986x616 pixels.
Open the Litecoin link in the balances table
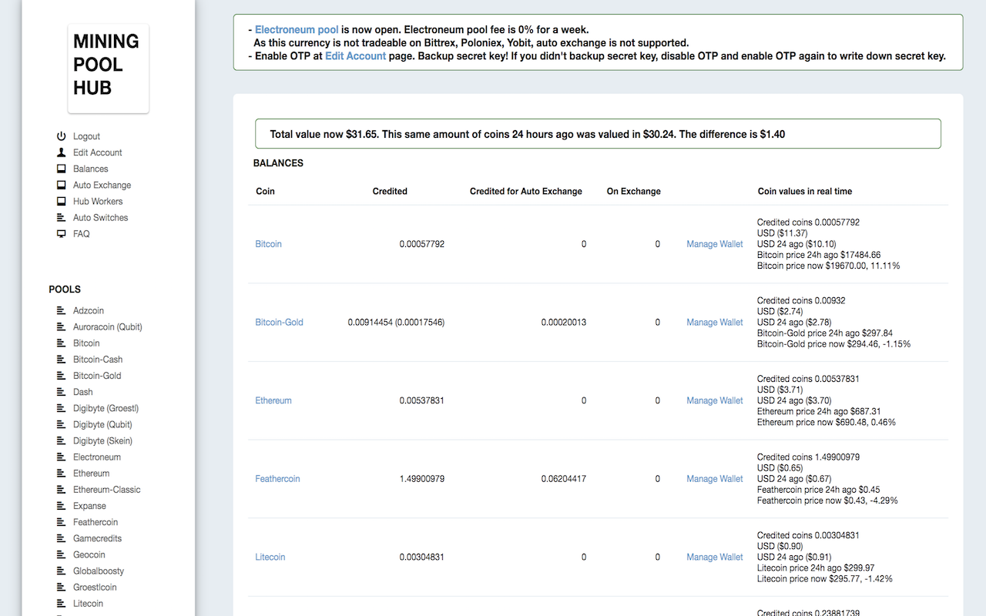point(270,557)
